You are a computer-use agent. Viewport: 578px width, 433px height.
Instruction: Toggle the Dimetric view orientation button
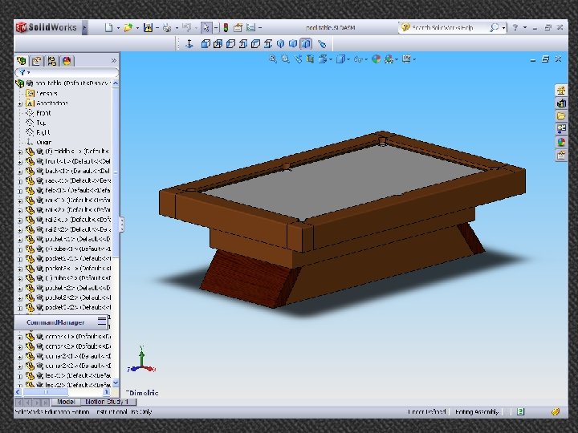pos(307,44)
